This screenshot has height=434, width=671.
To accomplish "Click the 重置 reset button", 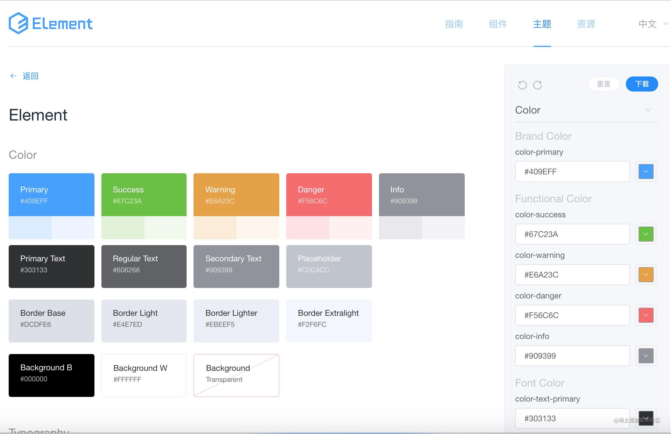I will click(603, 84).
